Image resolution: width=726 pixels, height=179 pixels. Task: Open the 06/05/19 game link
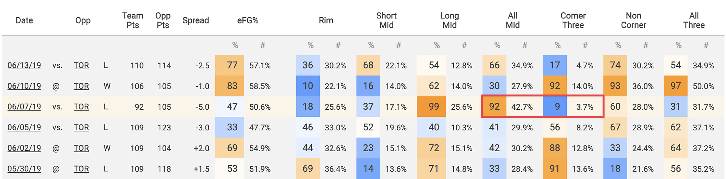[24, 128]
